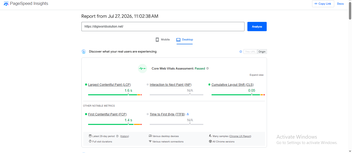Click the stopwatch icon beside Full visit durations

coord(90,141)
